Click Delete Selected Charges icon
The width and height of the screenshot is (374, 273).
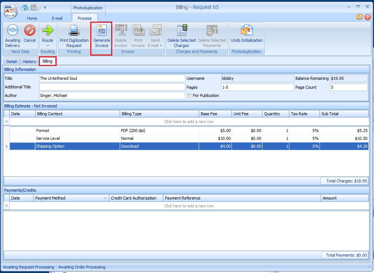pos(182,31)
